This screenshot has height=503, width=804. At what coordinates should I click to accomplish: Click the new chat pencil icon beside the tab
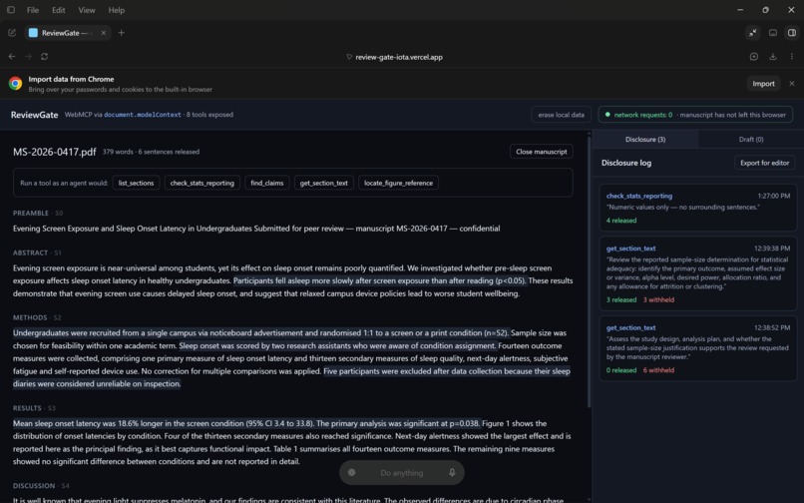tap(12, 33)
